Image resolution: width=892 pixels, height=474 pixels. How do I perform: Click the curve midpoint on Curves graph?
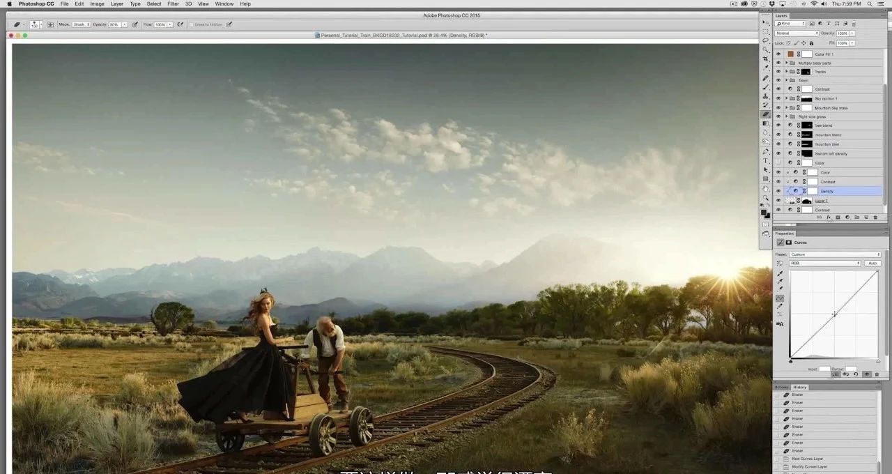(x=834, y=314)
